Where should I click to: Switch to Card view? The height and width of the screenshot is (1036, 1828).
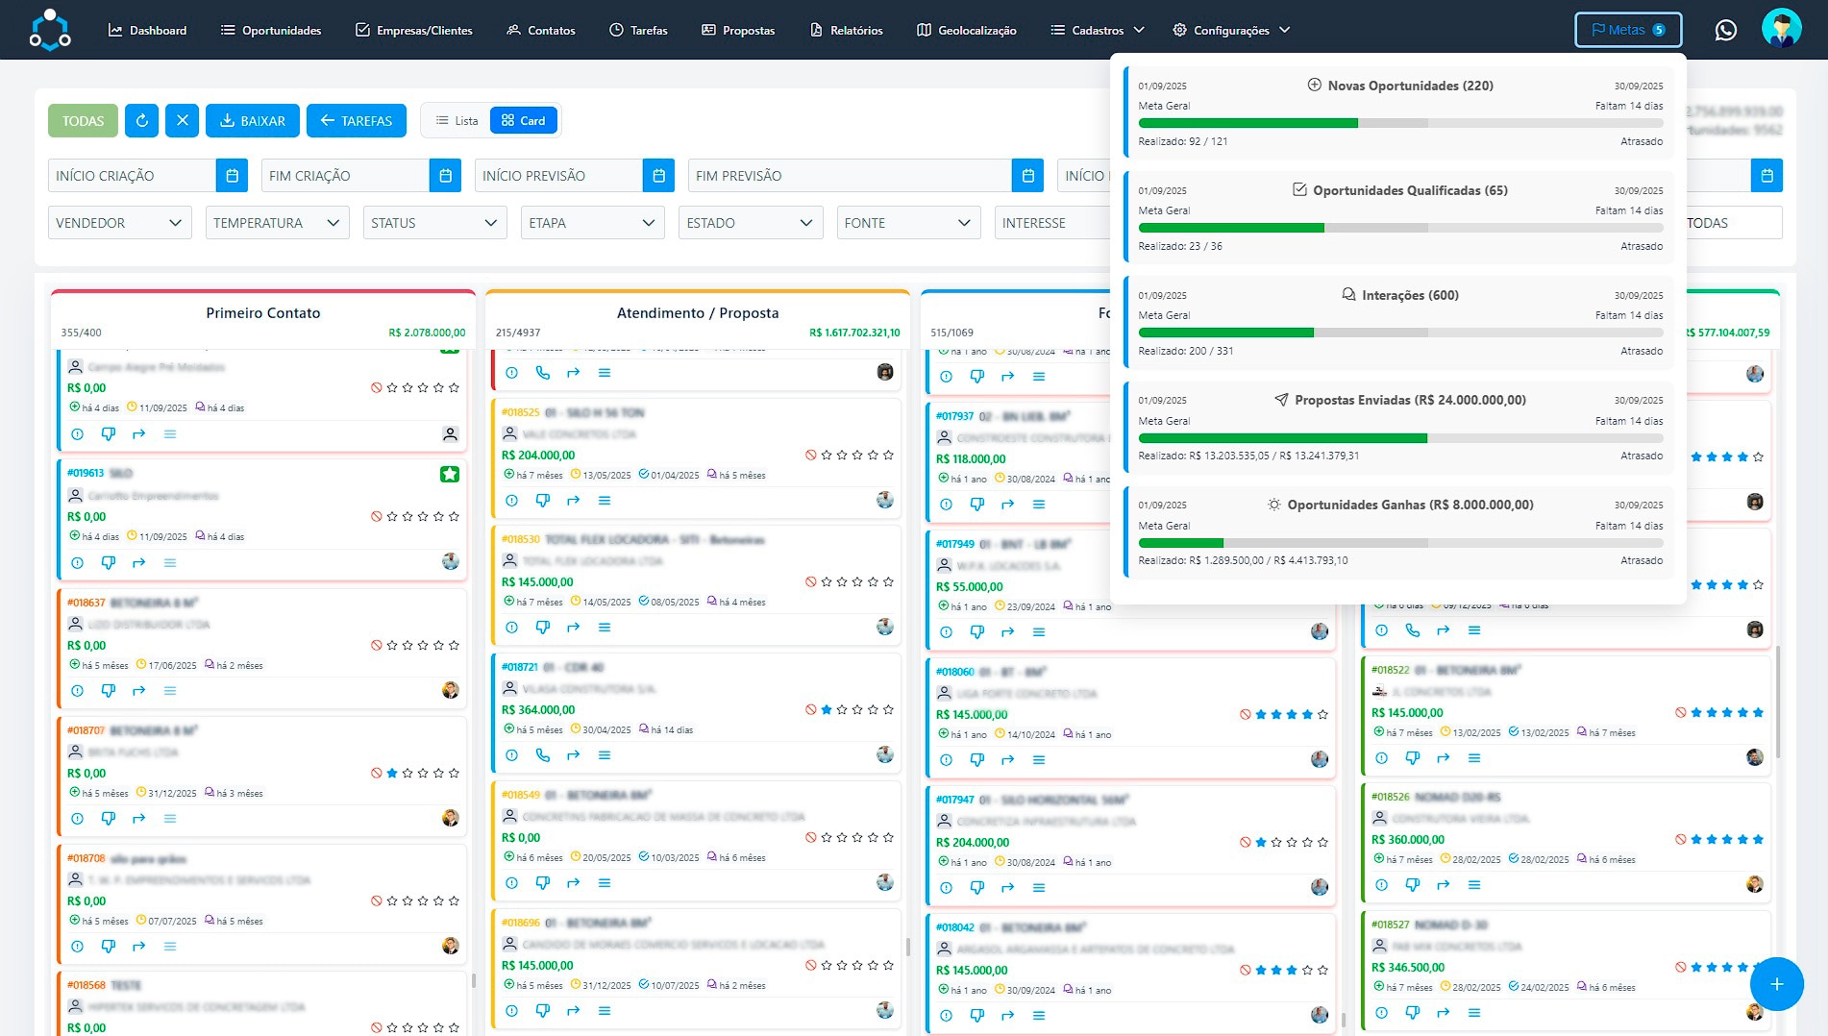[x=524, y=121]
